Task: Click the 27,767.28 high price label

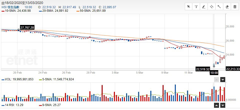Action: click(x=27, y=27)
